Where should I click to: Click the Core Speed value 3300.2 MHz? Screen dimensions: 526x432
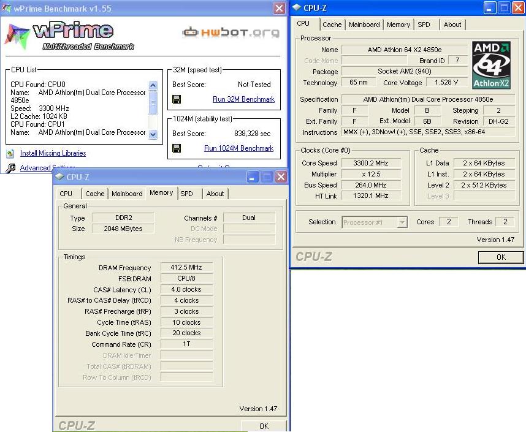pyautogui.click(x=371, y=163)
